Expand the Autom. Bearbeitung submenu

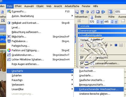pos(40,16)
